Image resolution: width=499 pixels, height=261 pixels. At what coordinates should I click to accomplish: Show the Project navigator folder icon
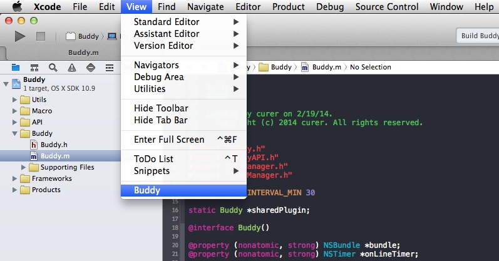click(x=16, y=68)
